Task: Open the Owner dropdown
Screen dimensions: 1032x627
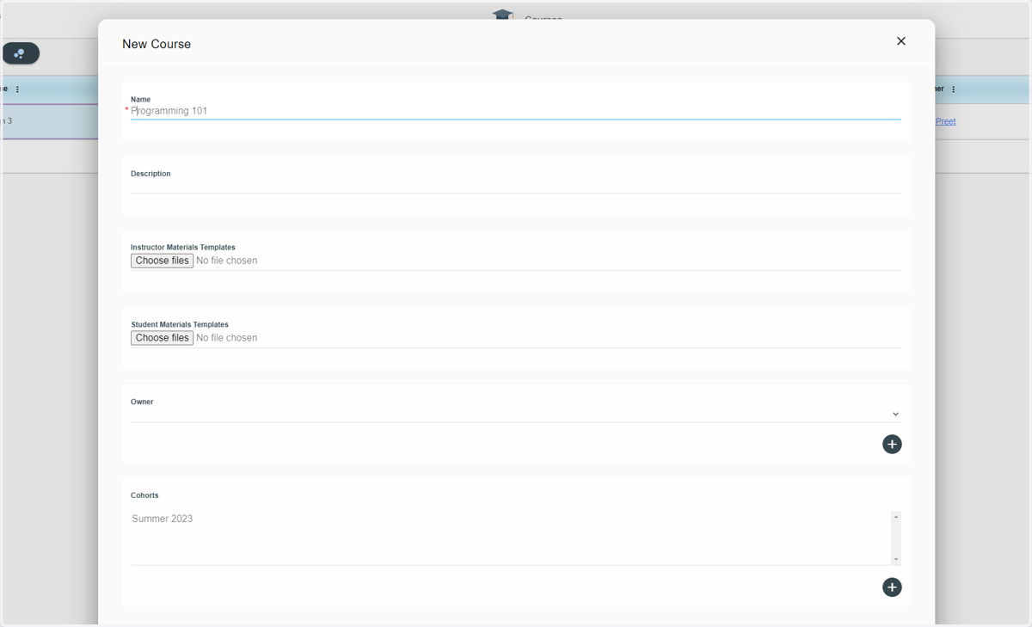Action: pyautogui.click(x=515, y=414)
